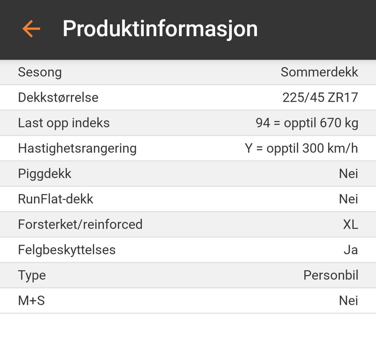Select the Forsterket/reinforced row label
This screenshot has width=376, height=338.
pos(80,225)
